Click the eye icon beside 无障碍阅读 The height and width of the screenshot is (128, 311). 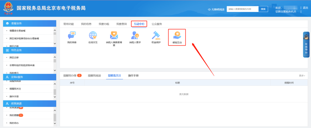(x=209, y=9)
